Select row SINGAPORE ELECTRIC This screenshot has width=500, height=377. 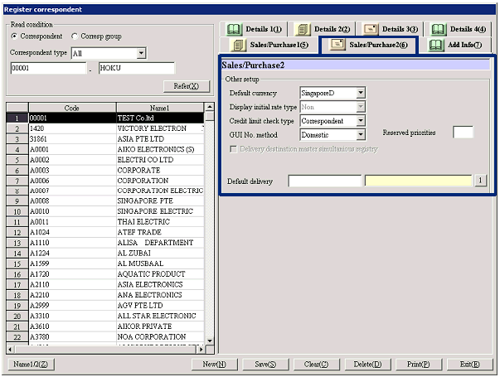(105, 211)
